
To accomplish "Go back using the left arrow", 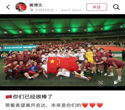I will coord(8,7).
